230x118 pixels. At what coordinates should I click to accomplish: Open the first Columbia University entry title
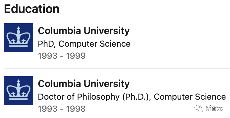pos(84,31)
